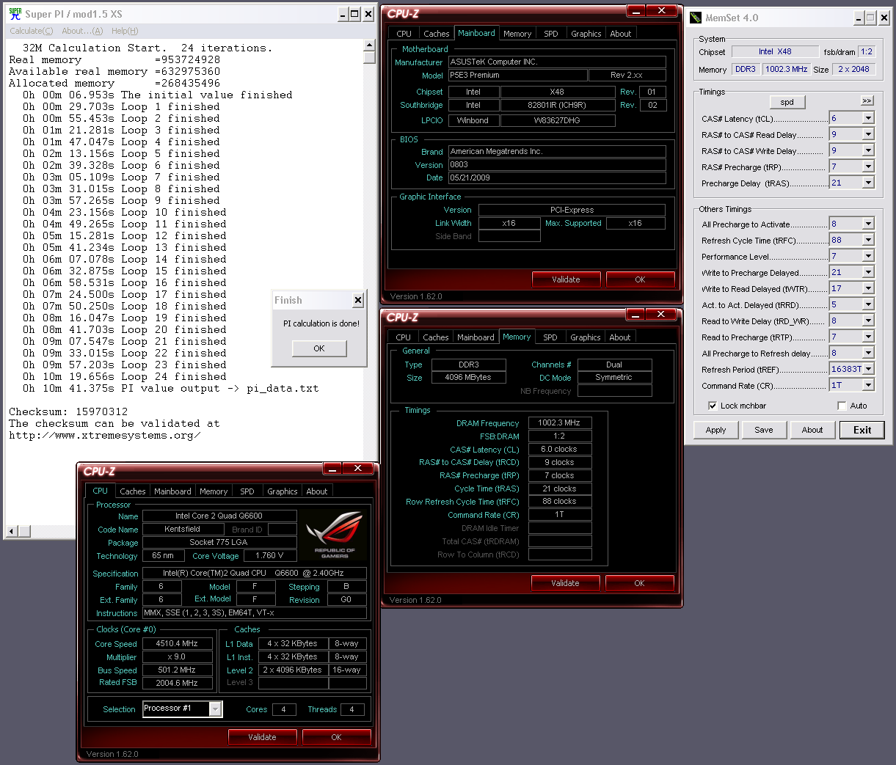896x765 pixels.
Task: Open the Command Rate (CR) dropdown in MemSet
Action: coord(868,385)
